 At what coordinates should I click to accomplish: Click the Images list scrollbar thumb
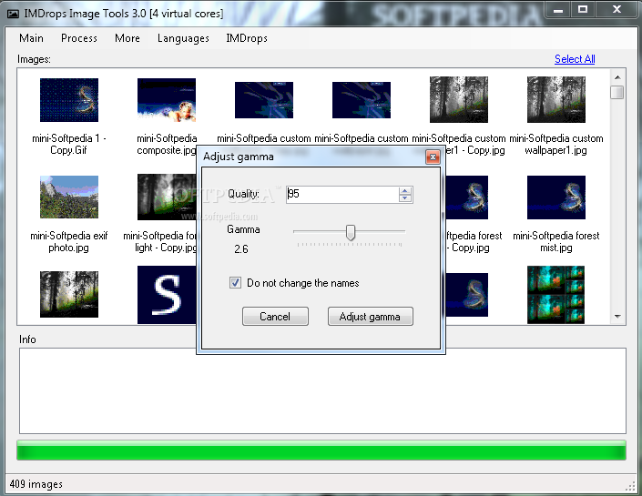617,92
